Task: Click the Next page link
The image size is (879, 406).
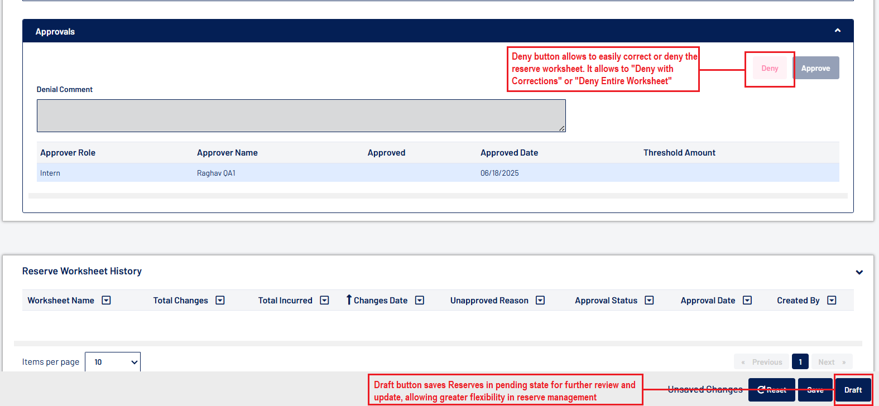Action: [832, 362]
